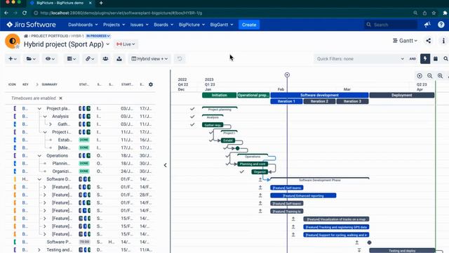
Task: Dismiss the Timeboxes are enabled notice
Action: pyautogui.click(x=61, y=98)
